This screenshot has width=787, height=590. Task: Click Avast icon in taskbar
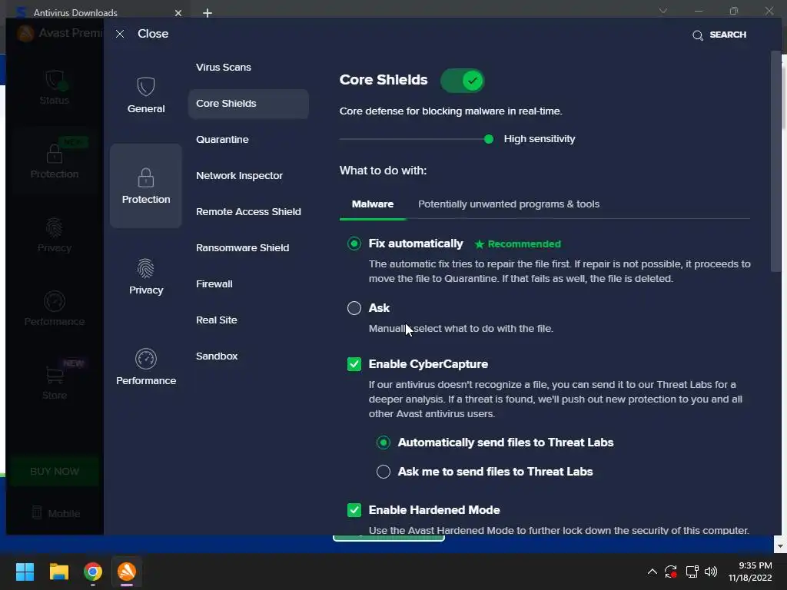point(127,572)
